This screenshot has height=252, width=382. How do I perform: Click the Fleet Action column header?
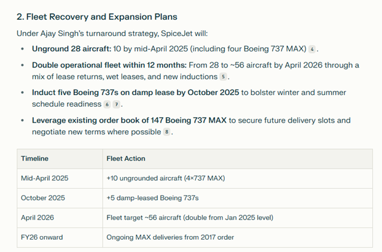click(x=238, y=159)
